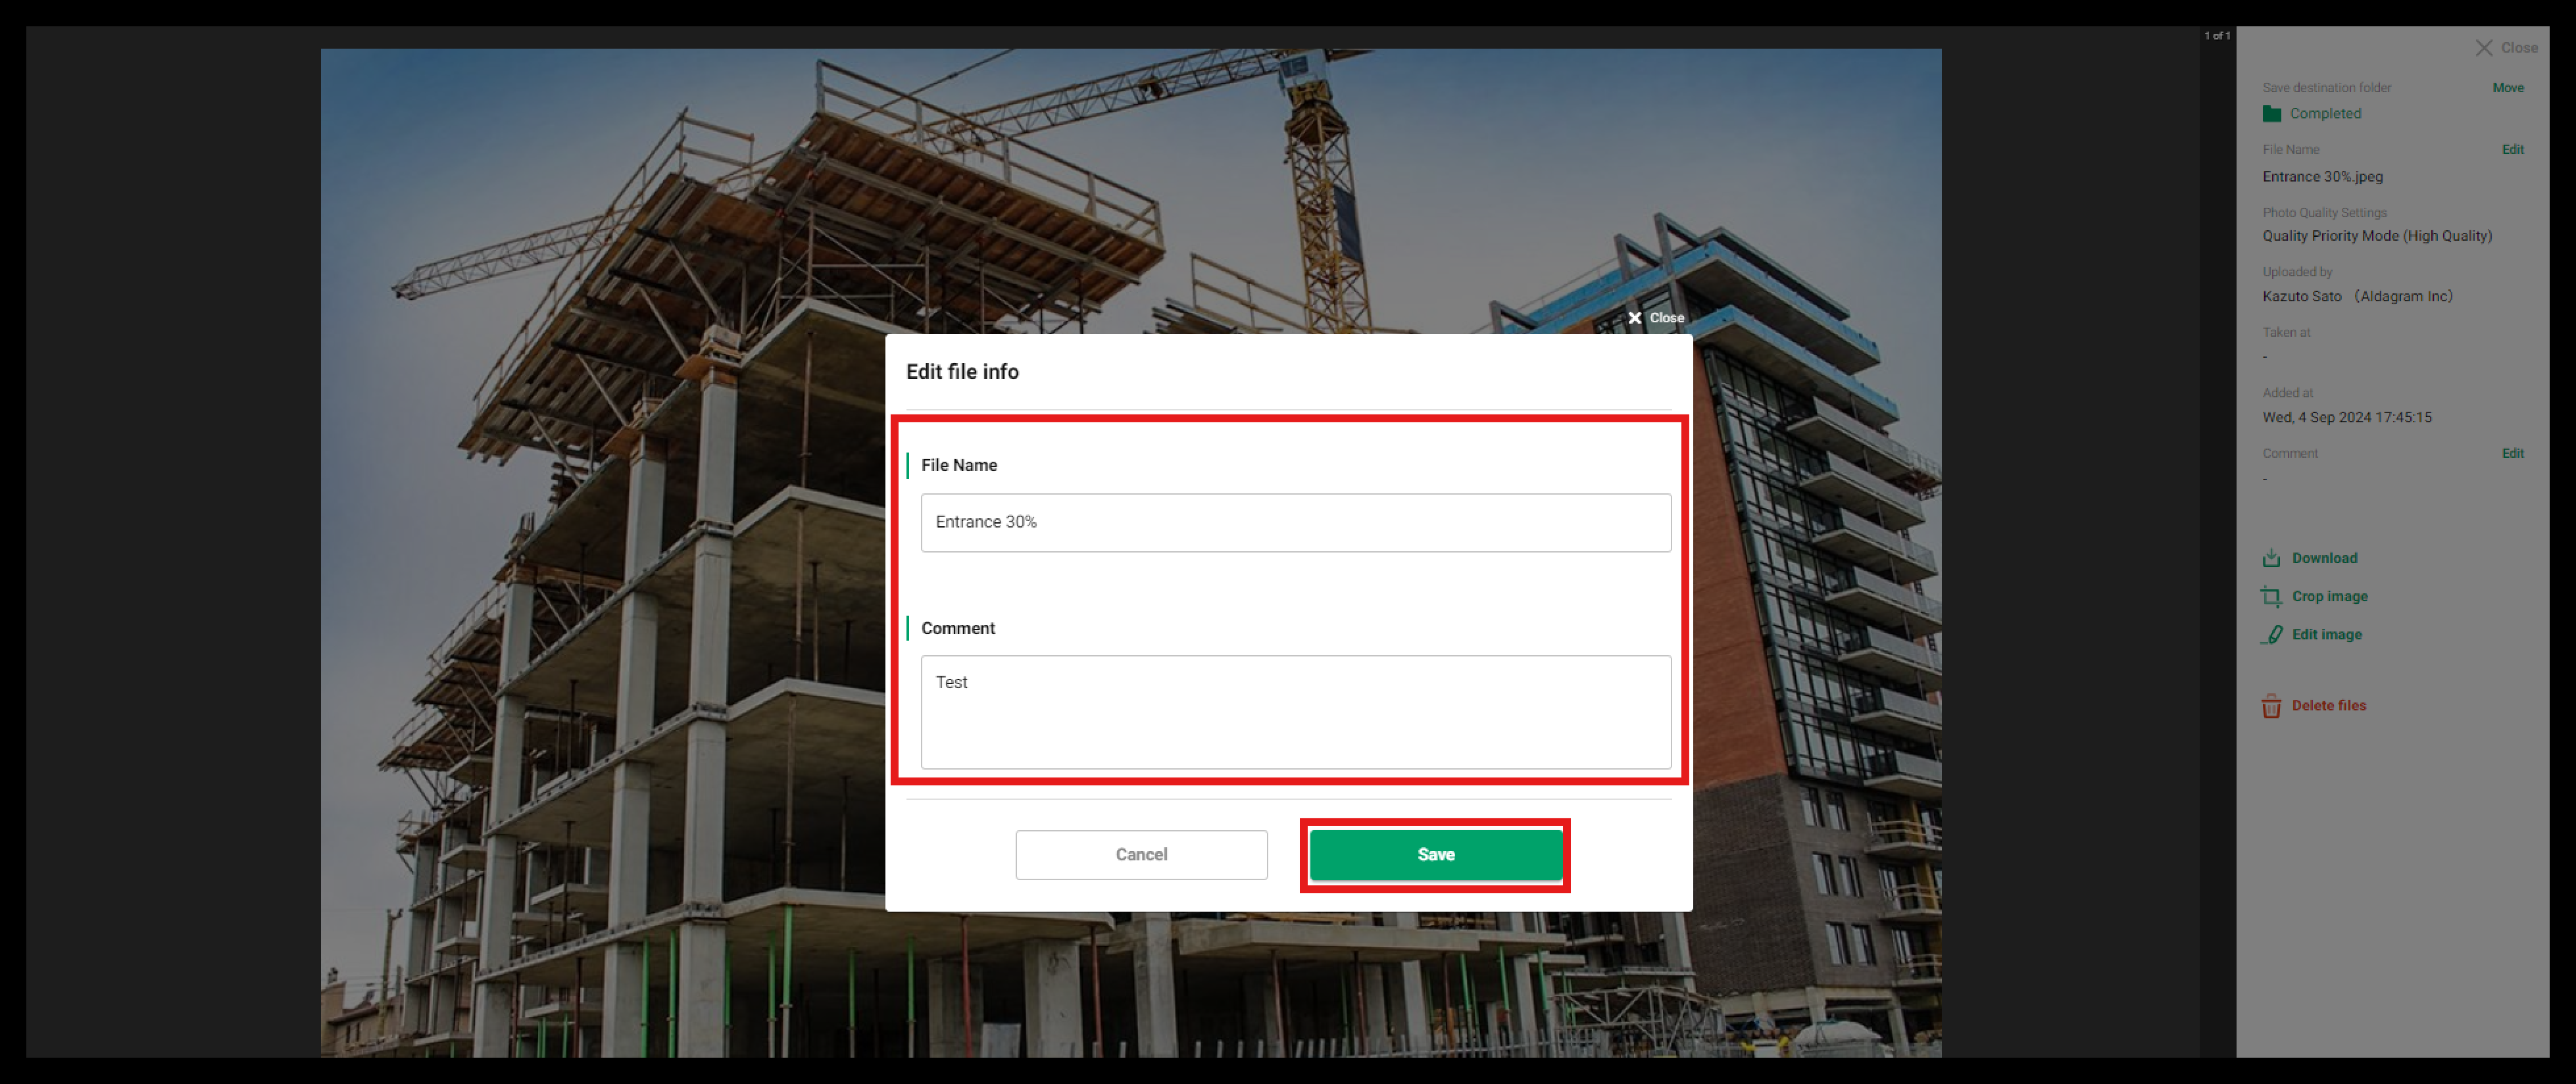This screenshot has width=2576, height=1084.
Task: Close the side panel with X icon
Action: pos(2484,48)
